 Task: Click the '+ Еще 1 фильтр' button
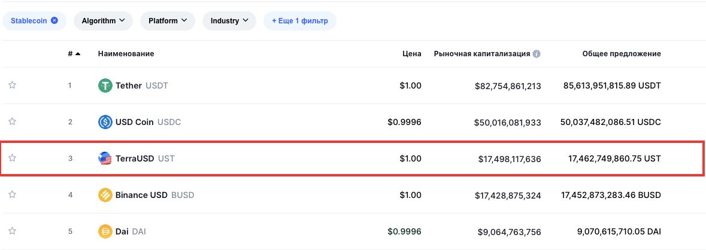click(299, 21)
